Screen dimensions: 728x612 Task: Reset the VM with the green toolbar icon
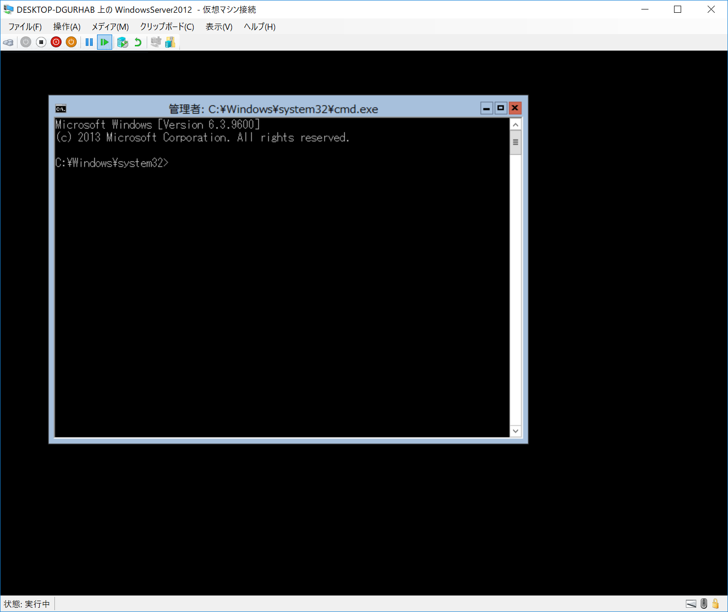pos(105,42)
